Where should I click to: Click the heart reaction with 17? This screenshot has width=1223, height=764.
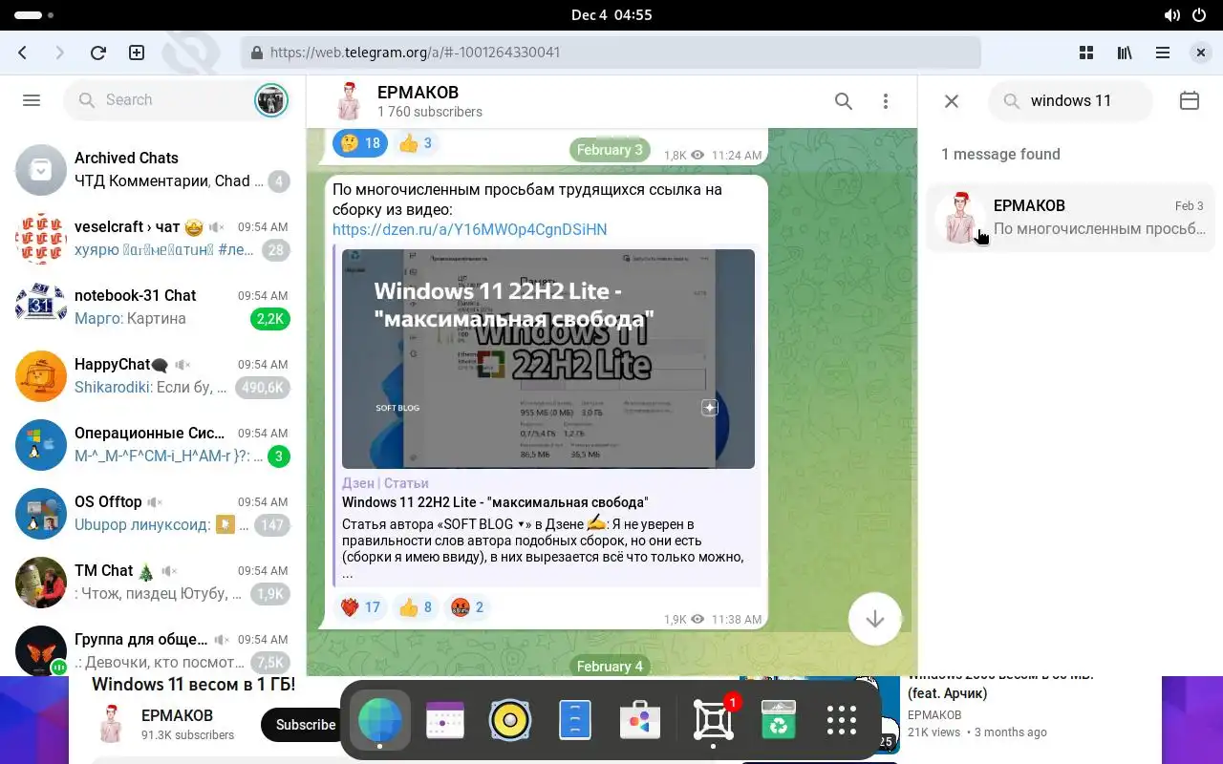(x=360, y=607)
